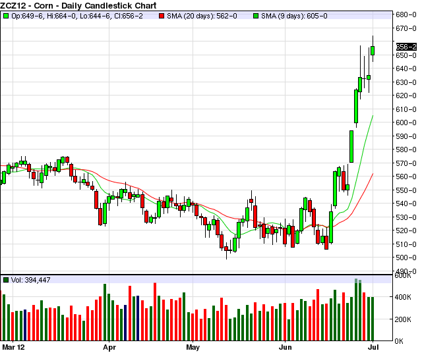Viewport: 422px width, 353px height.
Task: Click the 670-0 price axis label
Action: click(406, 28)
